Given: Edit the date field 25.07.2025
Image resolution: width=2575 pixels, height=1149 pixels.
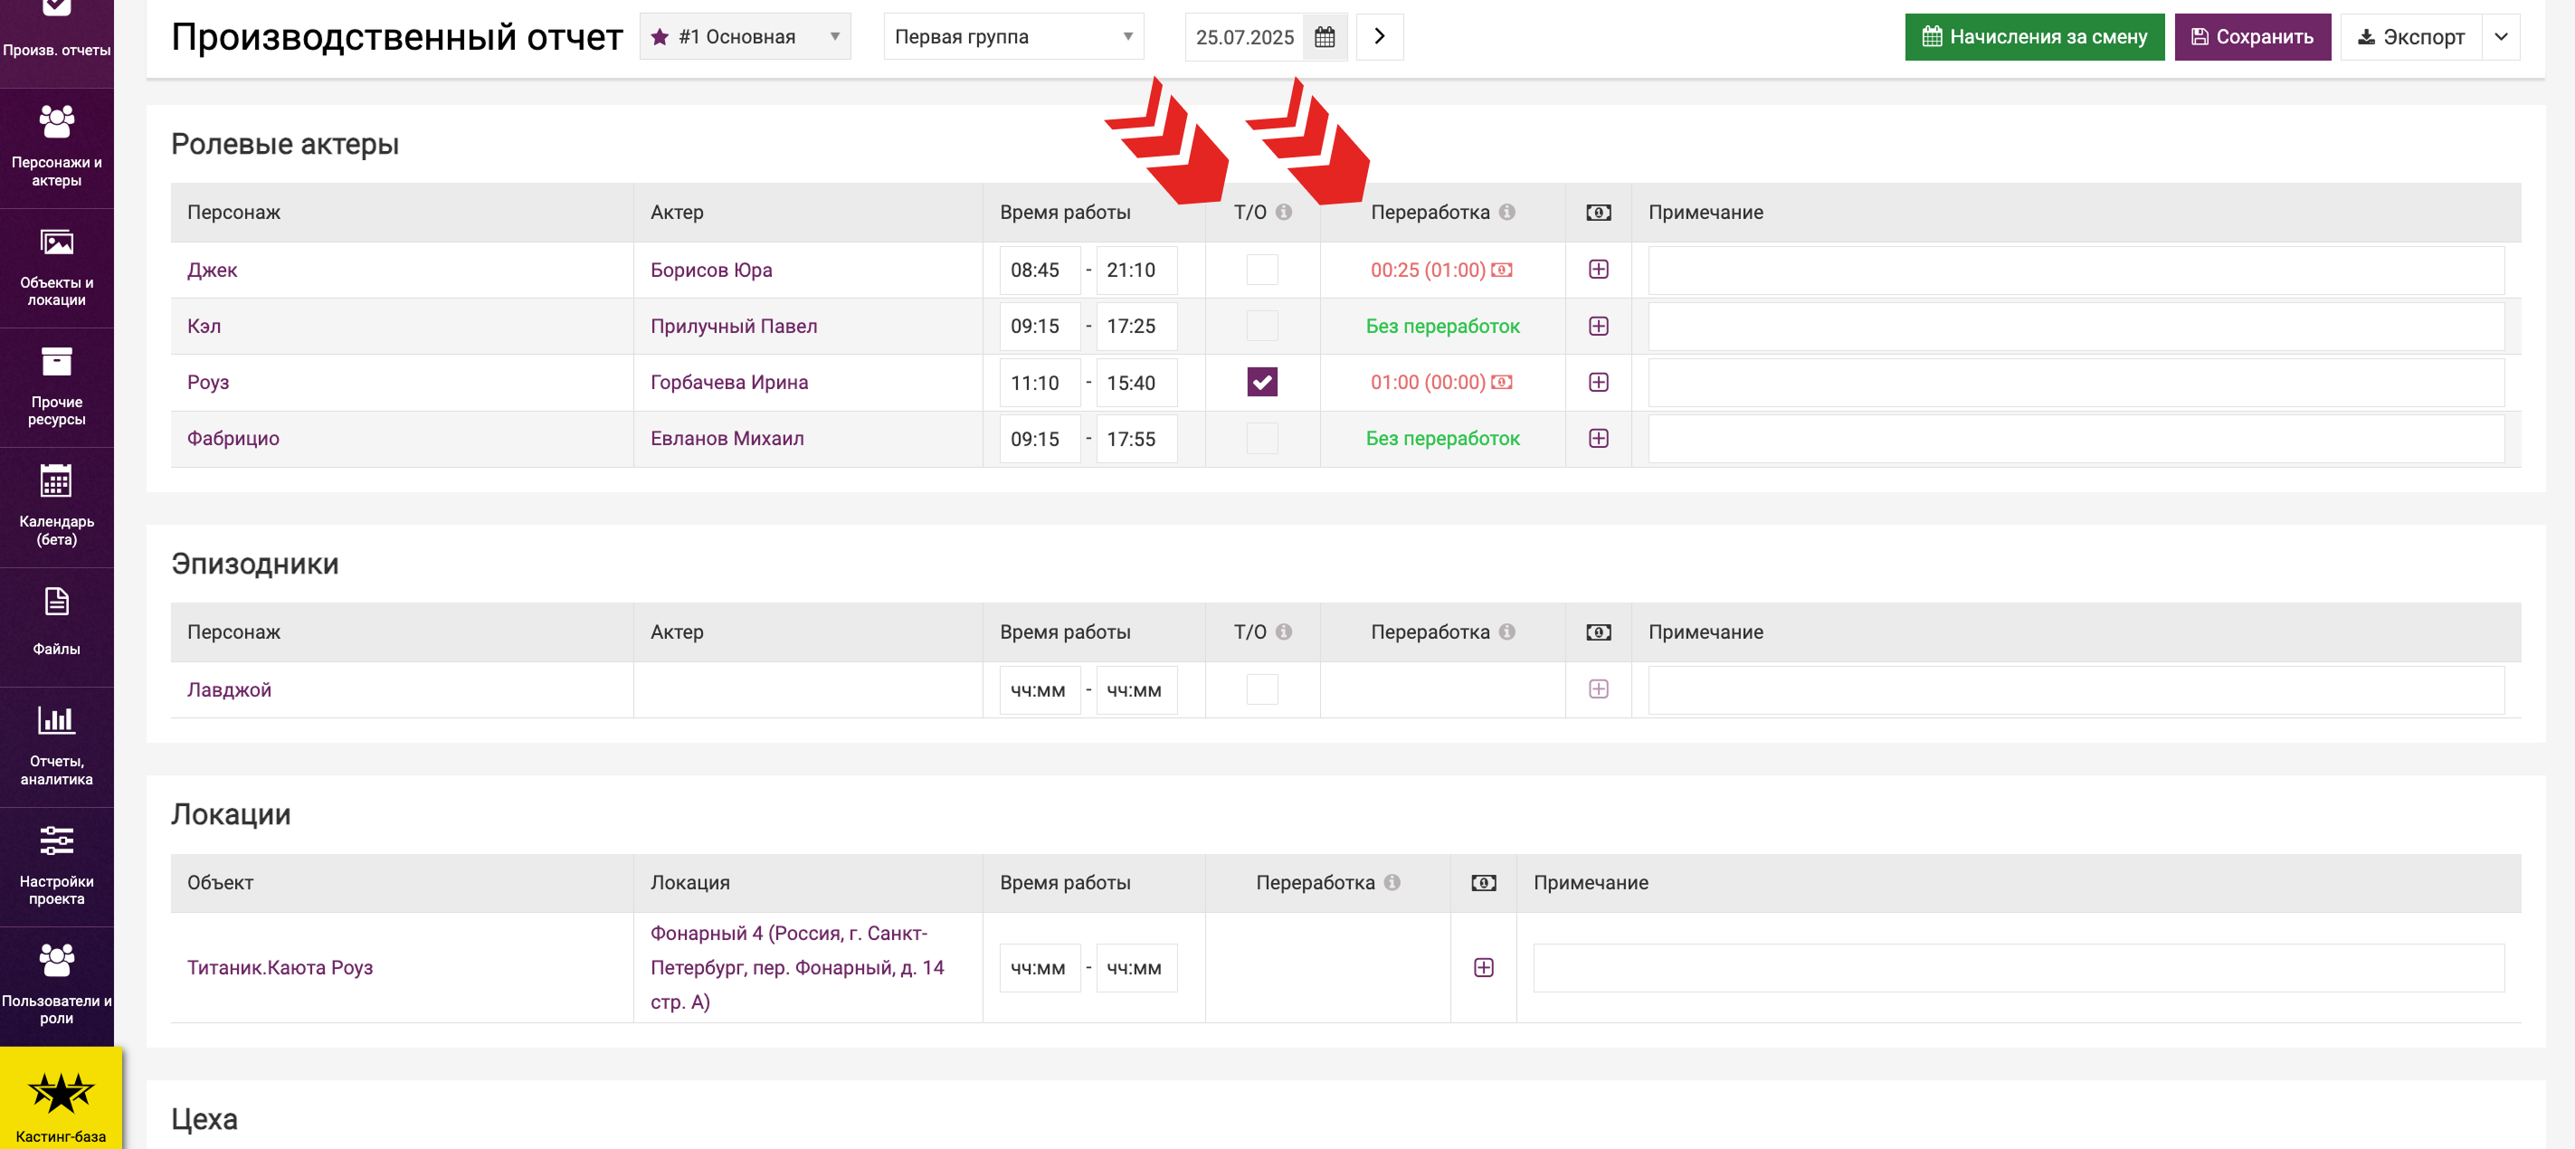Looking at the screenshot, I should 1244,37.
